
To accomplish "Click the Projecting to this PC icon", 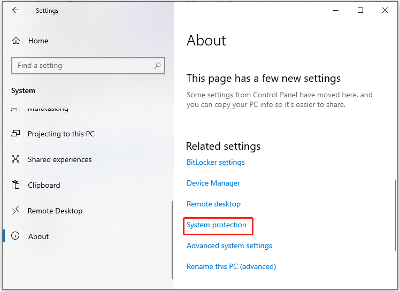I will click(16, 133).
